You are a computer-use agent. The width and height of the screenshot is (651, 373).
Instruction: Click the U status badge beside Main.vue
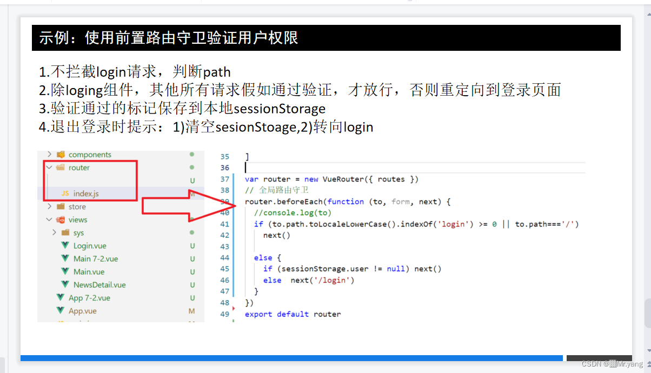coord(192,271)
